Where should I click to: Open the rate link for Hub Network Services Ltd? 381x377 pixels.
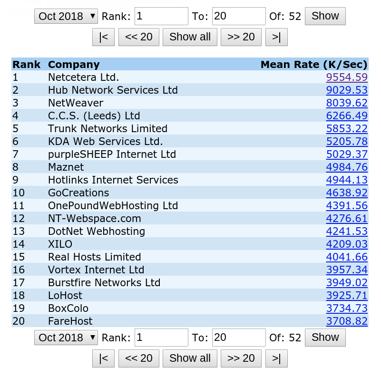tap(347, 90)
